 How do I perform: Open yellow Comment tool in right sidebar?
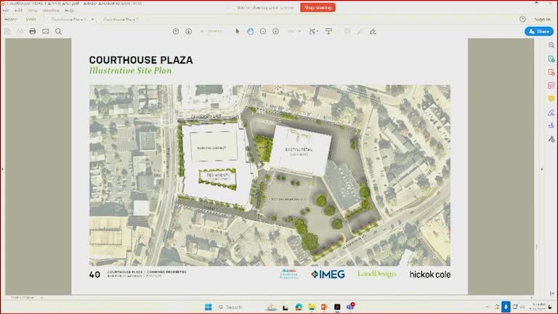click(x=551, y=99)
